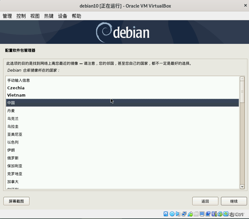Click the 继续 continue button
249x219 pixels.
(x=234, y=201)
